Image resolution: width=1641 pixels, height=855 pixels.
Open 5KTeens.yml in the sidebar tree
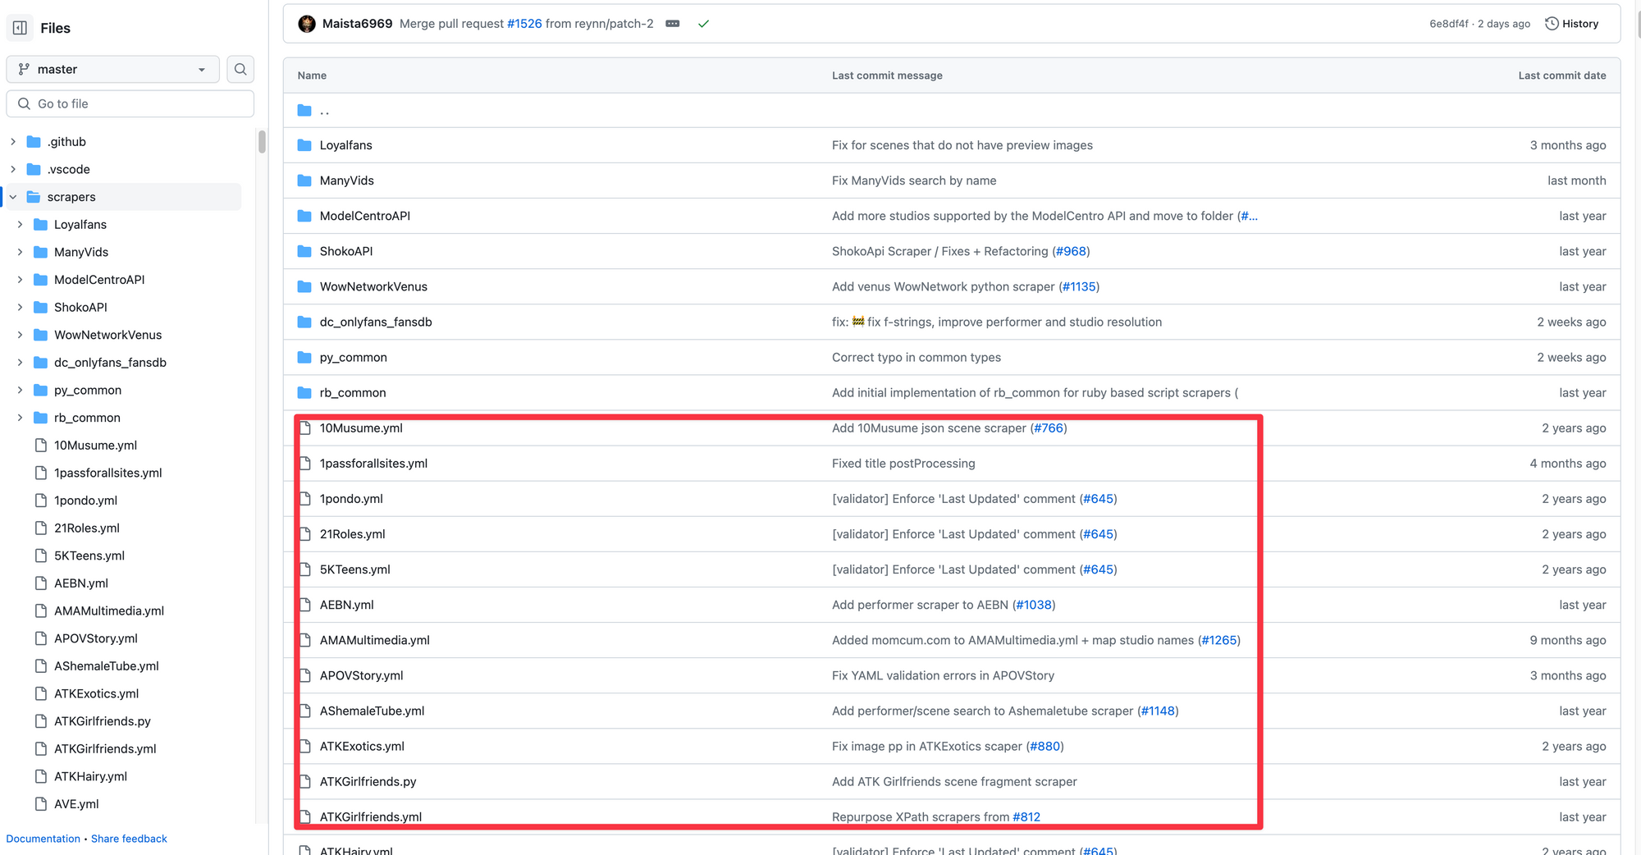coord(89,556)
